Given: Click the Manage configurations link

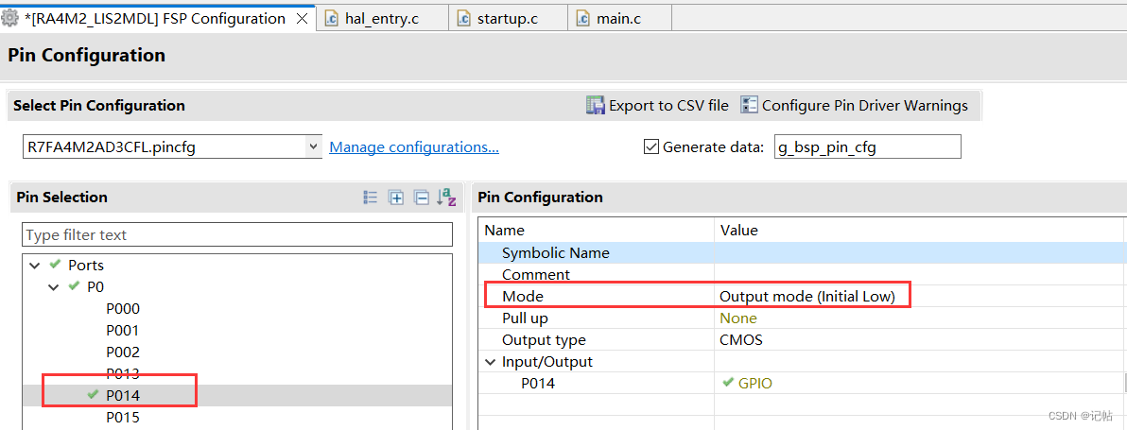Looking at the screenshot, I should point(413,146).
